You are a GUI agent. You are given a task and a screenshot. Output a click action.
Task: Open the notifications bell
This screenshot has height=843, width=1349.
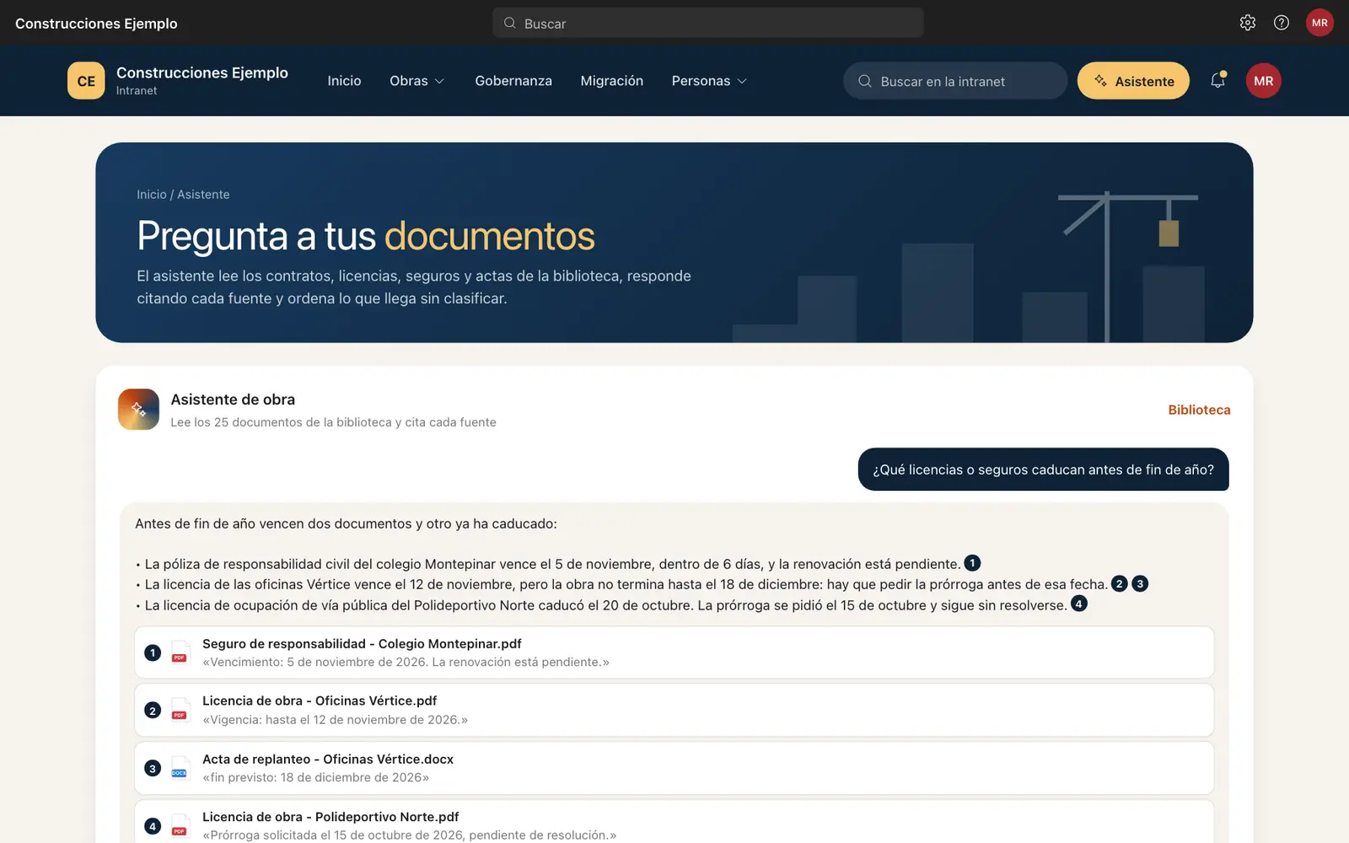coord(1217,80)
